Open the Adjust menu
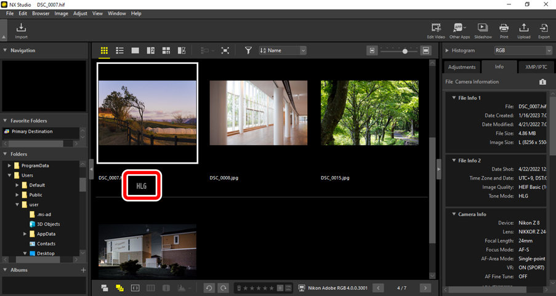This screenshot has width=556, height=296. 80,13
